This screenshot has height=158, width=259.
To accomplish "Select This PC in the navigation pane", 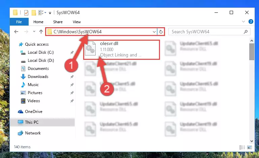I will (x=42, y=122).
